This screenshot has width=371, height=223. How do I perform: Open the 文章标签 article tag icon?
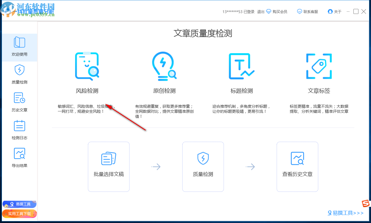click(x=319, y=66)
